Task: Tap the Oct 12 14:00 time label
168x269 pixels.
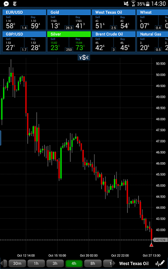Action: 26,256
